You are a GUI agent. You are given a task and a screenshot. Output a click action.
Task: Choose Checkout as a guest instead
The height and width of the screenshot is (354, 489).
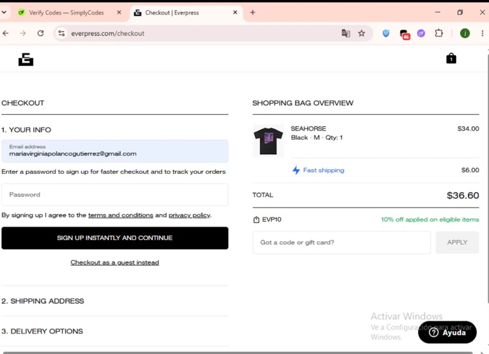[115, 262]
